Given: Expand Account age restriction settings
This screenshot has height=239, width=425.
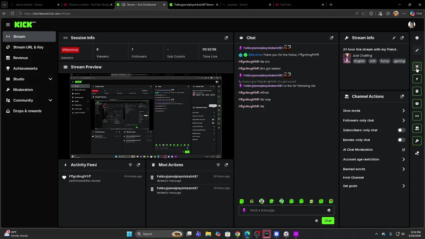Looking at the screenshot, I should coord(403,159).
